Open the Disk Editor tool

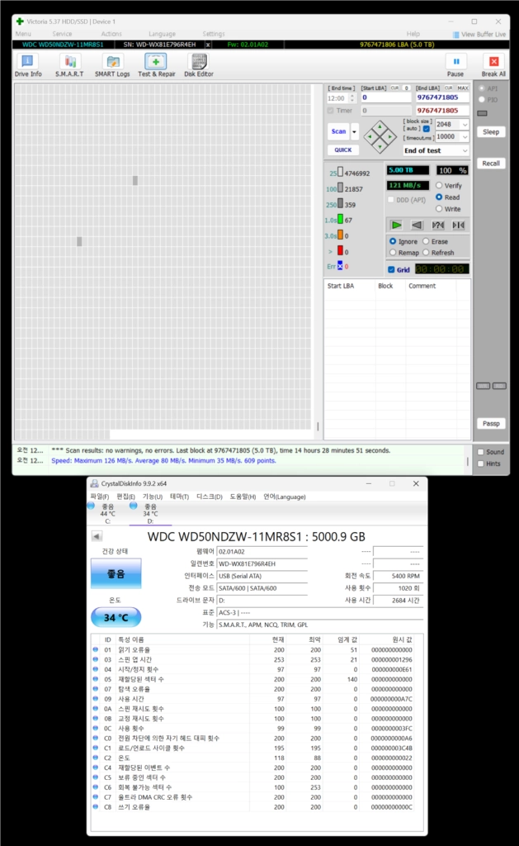(x=199, y=65)
